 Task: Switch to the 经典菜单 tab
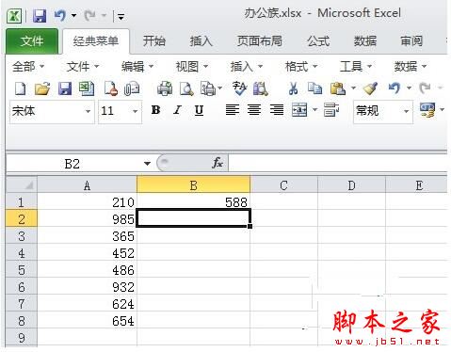(x=96, y=41)
